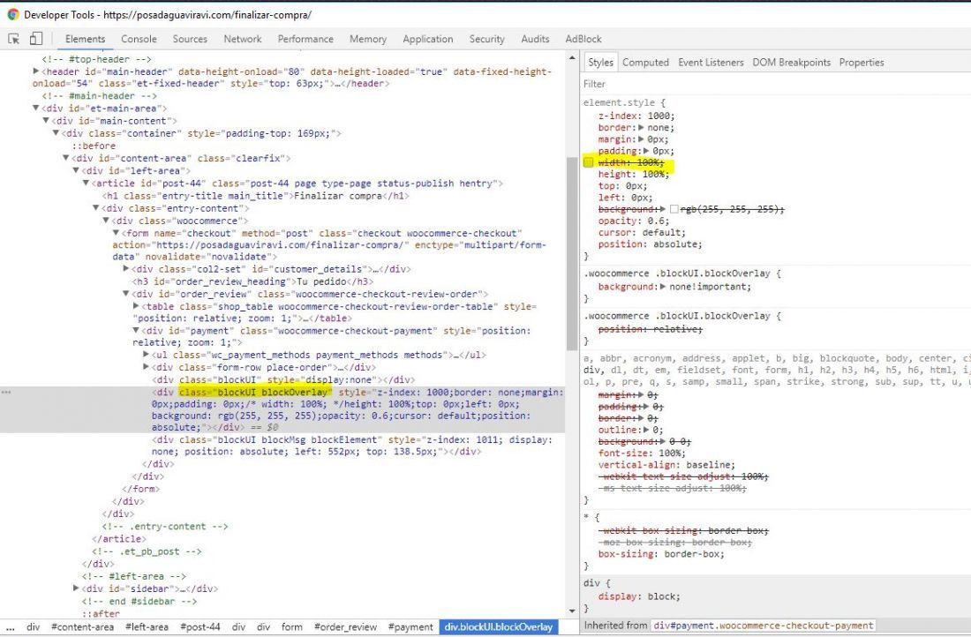Viewport: 971px width, 637px height.
Task: Collapse the checkout form node
Action: click(x=116, y=233)
